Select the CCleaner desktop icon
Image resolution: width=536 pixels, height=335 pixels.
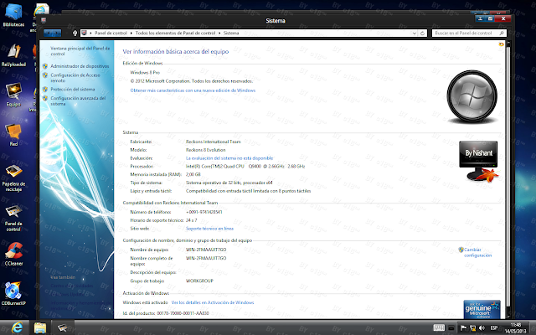coord(13,254)
